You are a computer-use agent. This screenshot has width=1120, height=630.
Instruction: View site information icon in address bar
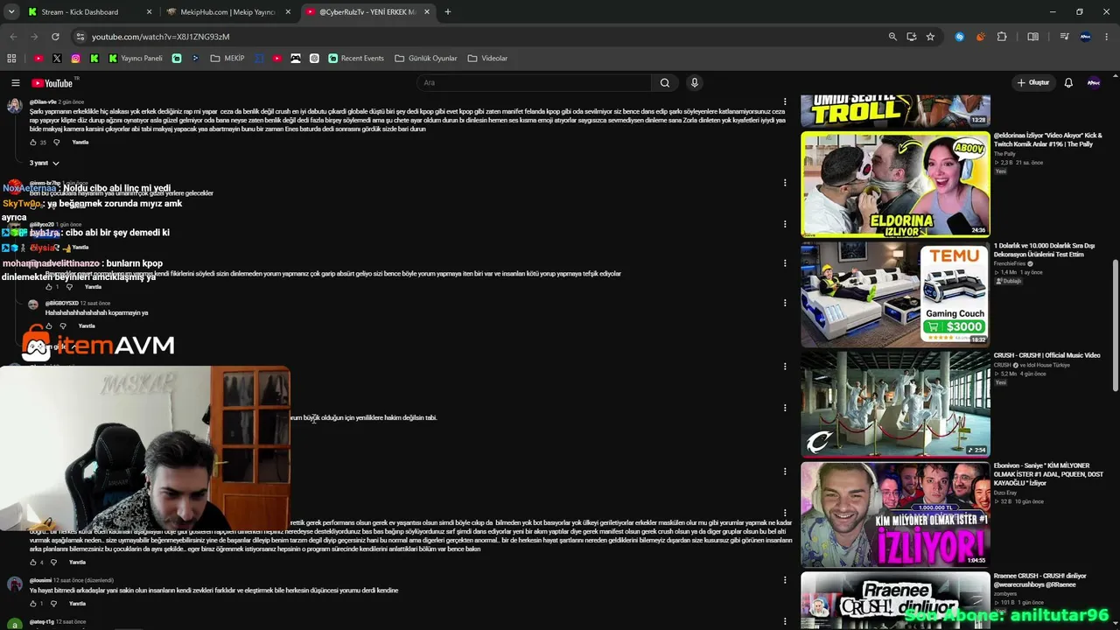80,37
